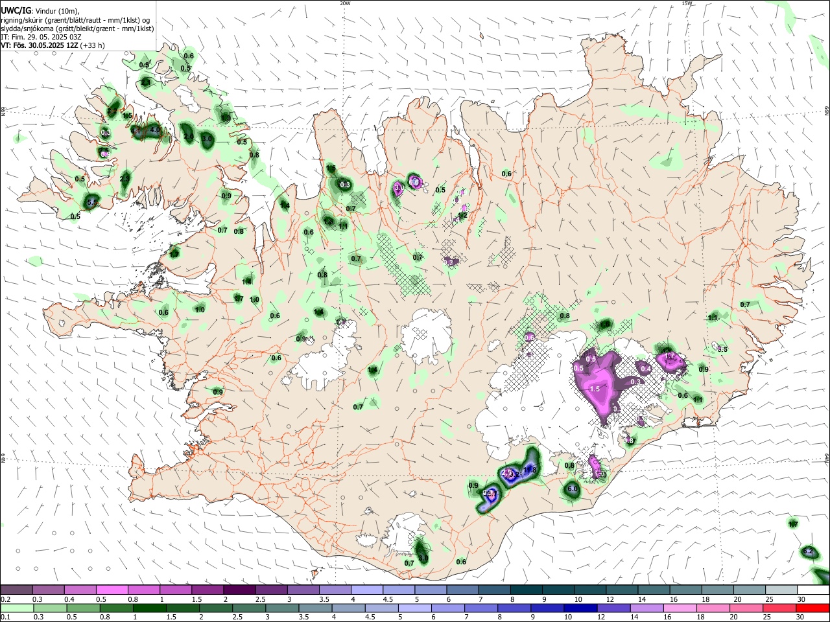
Task: Click the 20W longitude label
Action: 345,3
